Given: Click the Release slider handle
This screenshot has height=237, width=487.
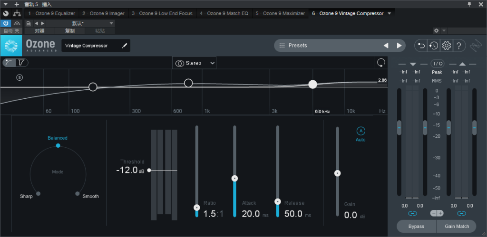Looking at the screenshot, I should pos(278,202).
